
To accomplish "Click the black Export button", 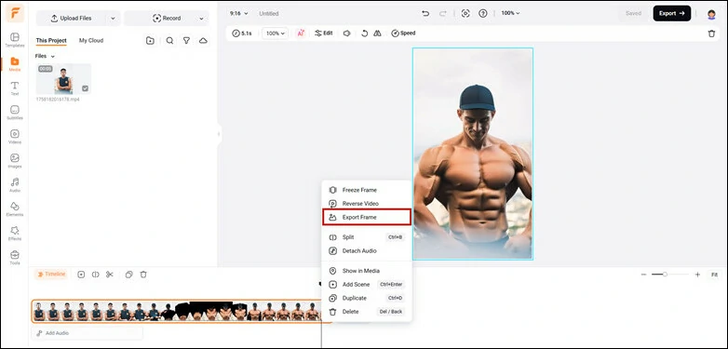I will tap(672, 13).
